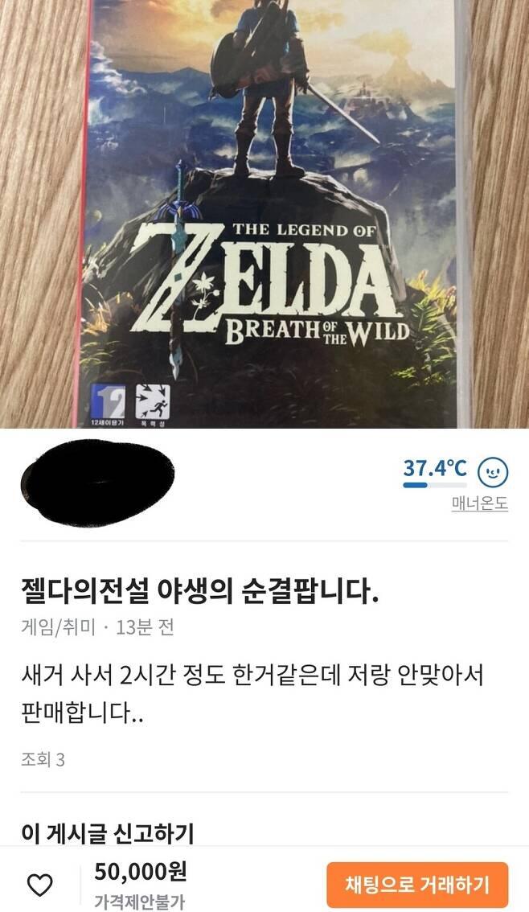This screenshot has width=529, height=912.
Task: Tap the heart icon to favorite listing
Action: point(40,885)
